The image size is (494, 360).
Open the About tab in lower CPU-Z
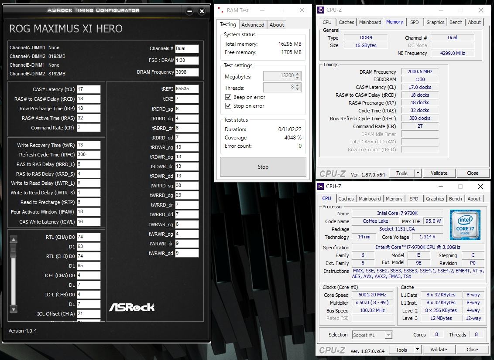coord(474,199)
